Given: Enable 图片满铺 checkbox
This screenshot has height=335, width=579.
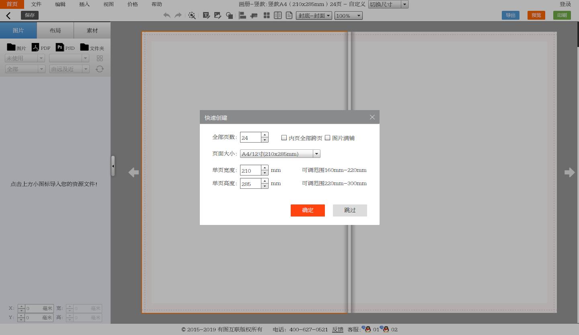Looking at the screenshot, I should coord(327,138).
